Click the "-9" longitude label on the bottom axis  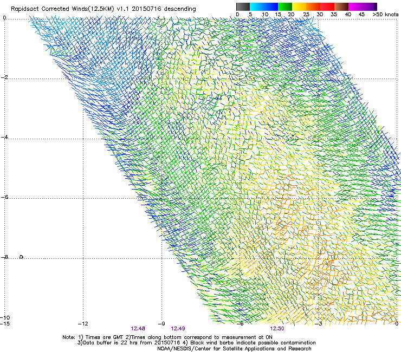point(161,324)
